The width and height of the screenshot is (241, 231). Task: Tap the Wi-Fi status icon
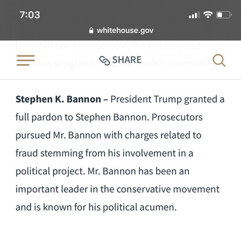208,15
